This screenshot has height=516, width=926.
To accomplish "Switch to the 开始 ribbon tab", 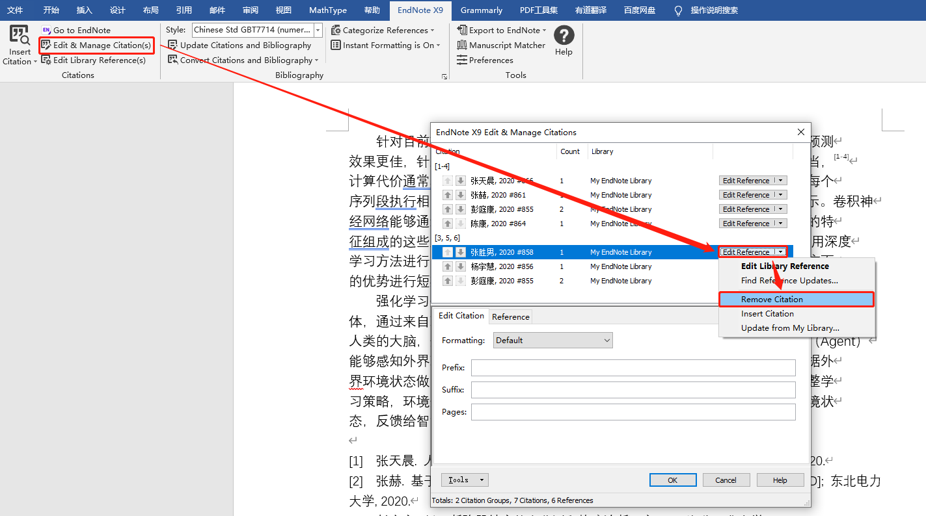I will (51, 10).
